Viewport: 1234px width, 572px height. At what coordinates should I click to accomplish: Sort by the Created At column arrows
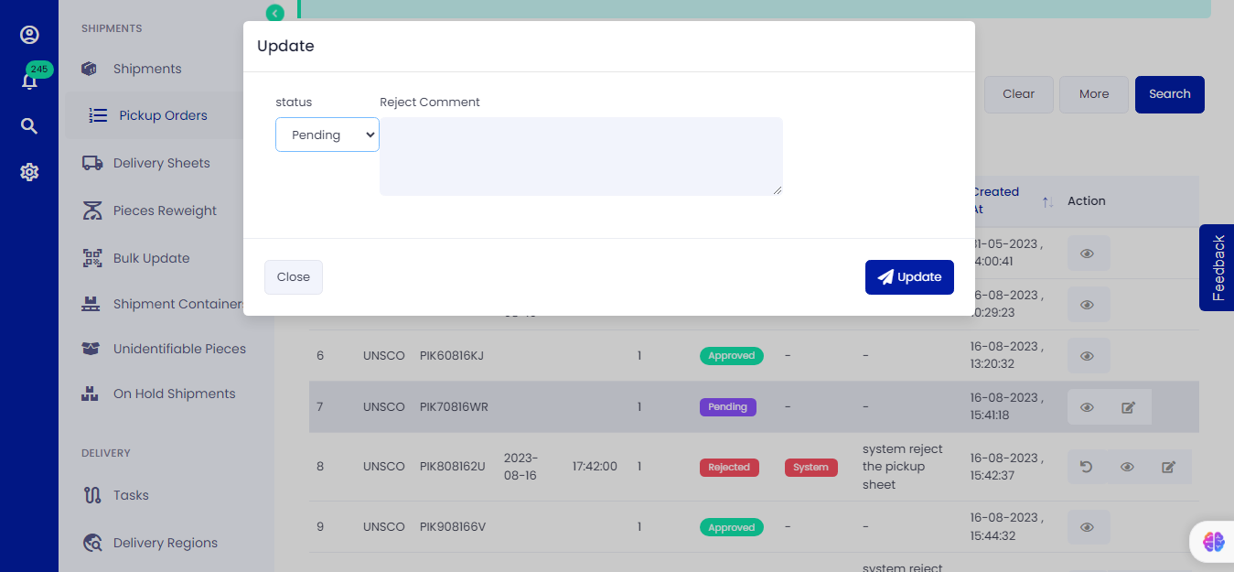(x=1047, y=201)
